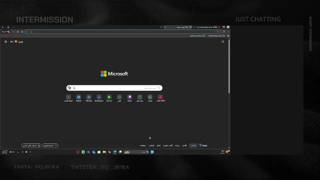Click the star icon in address bar
This screenshot has height=180, width=320.
coord(27,31)
